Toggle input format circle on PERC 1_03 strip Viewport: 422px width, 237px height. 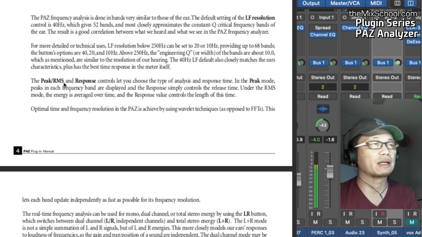click(312, 17)
